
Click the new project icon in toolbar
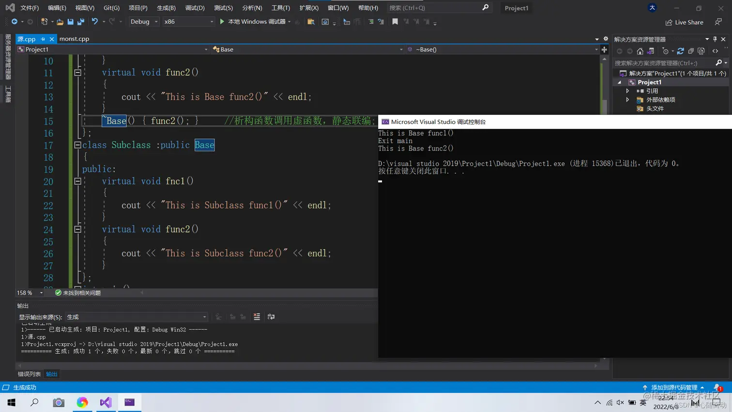point(44,22)
